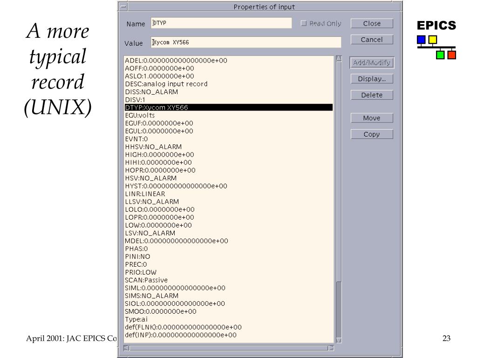
Task: Click the horizontal scrollbar left arrow
Action: point(126,348)
